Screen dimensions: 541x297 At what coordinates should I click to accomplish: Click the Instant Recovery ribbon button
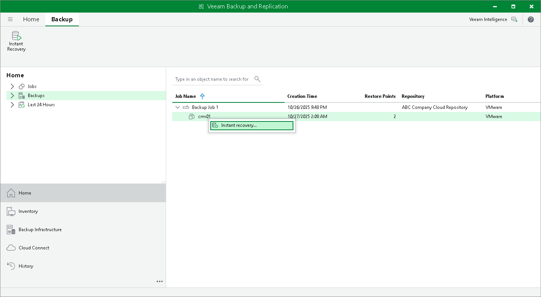[16, 42]
